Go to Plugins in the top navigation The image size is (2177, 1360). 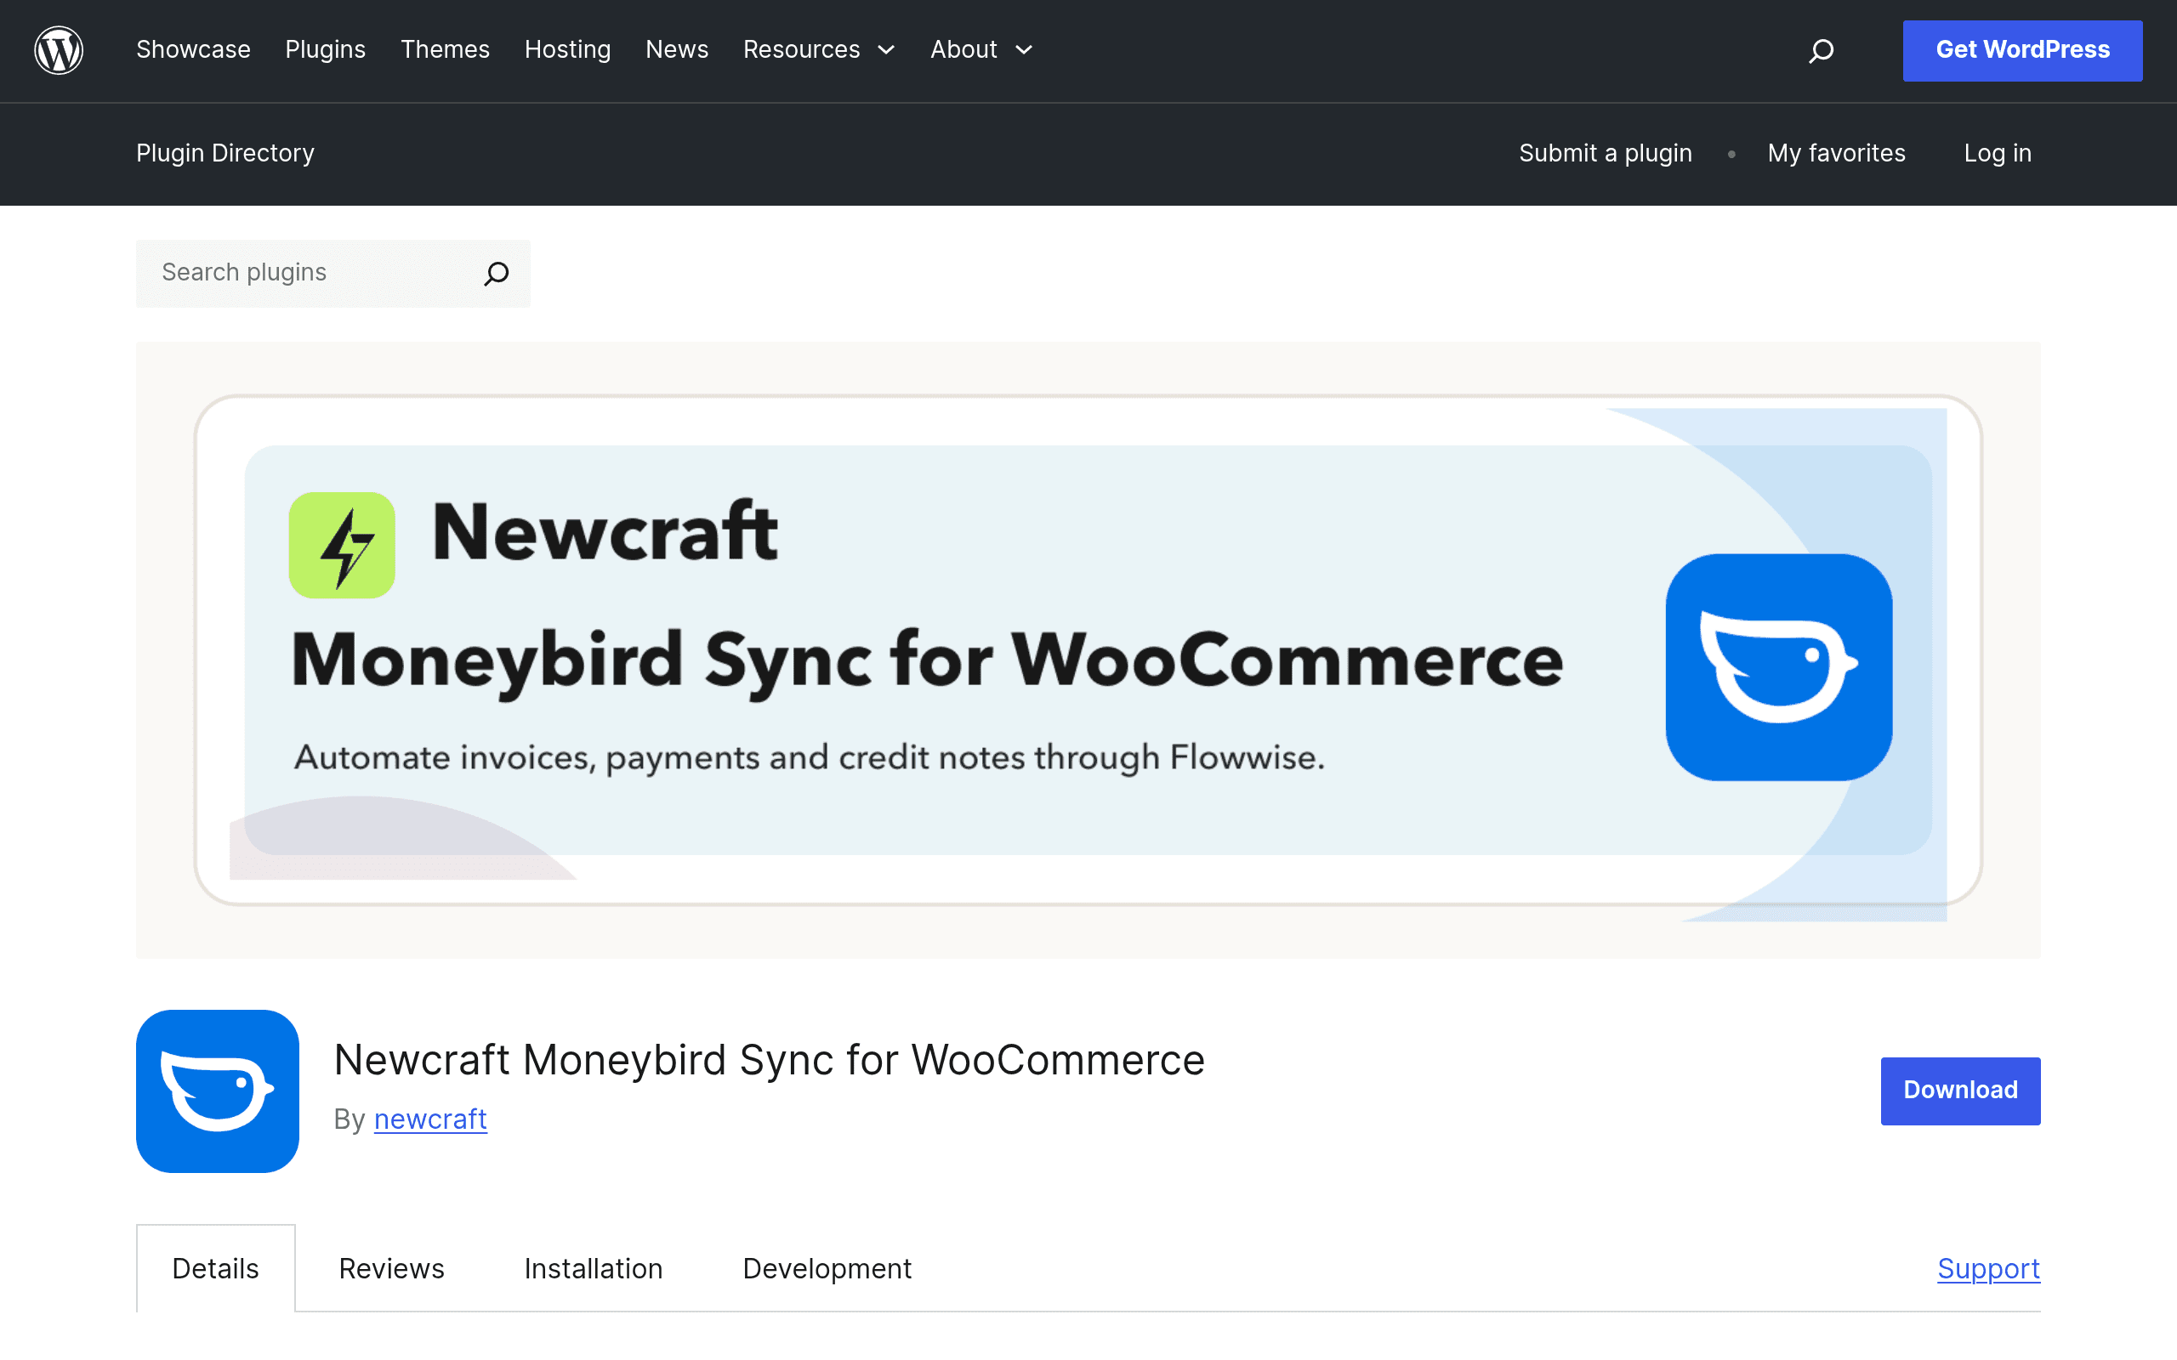point(326,49)
